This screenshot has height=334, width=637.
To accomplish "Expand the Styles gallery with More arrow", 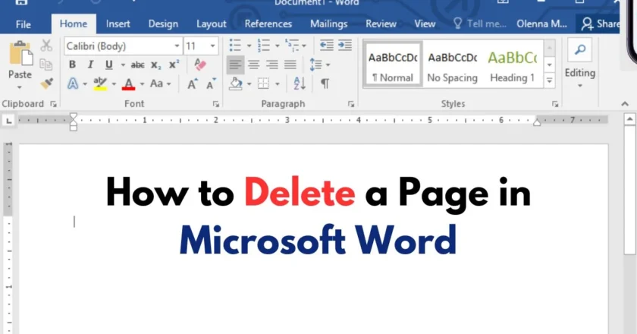I will coord(550,78).
